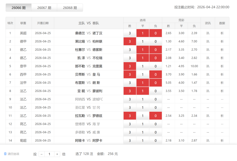Open 析 analysis for 杜塞尔 VS 德累斯
Viewport: 237px width, 161px height.
(222, 50)
